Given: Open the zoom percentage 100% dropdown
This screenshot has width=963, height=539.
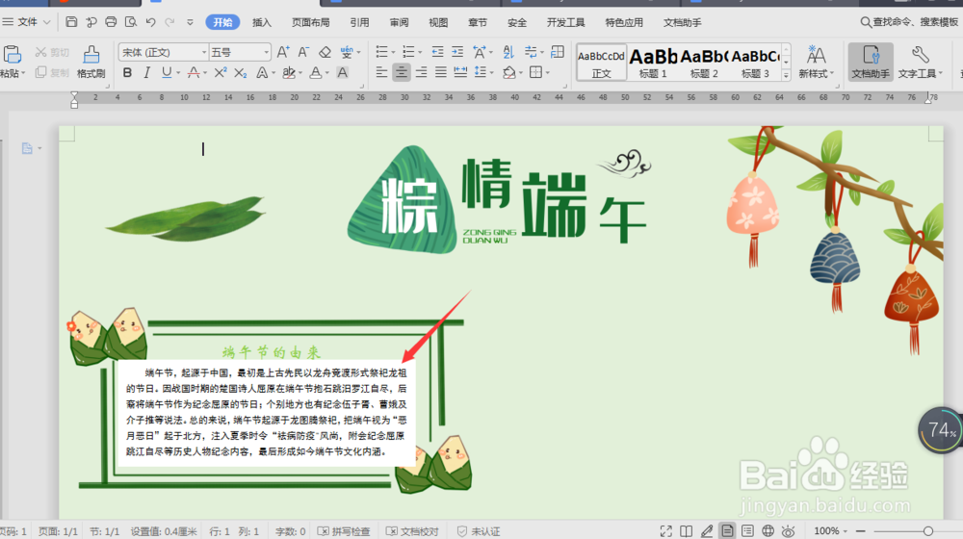Looking at the screenshot, I should [831, 531].
